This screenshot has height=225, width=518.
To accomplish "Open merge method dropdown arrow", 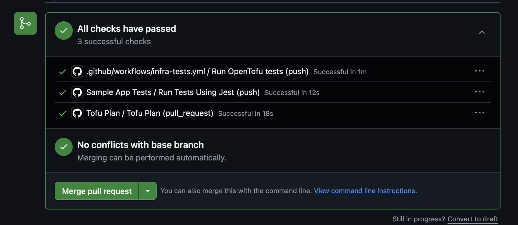I will (x=148, y=191).
